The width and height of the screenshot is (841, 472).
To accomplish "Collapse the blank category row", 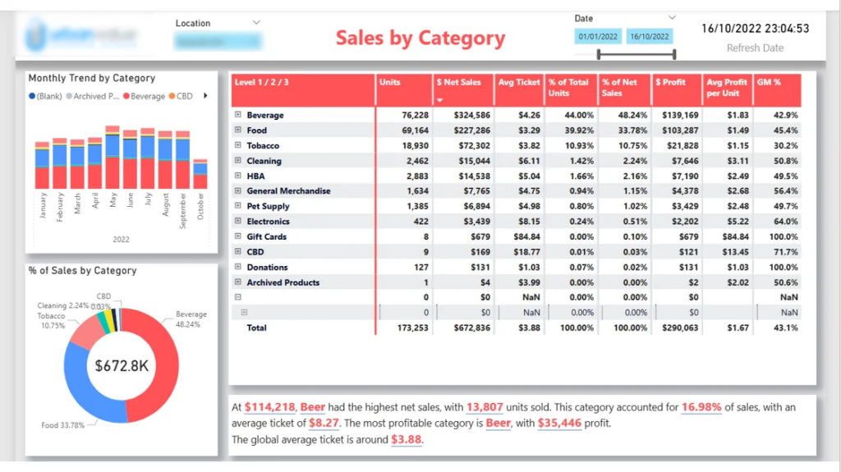I will coord(237,296).
